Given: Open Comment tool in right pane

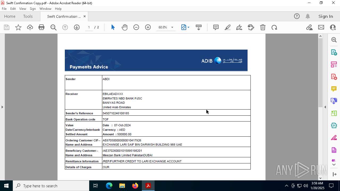Looking at the screenshot, I should pyautogui.click(x=334, y=89).
